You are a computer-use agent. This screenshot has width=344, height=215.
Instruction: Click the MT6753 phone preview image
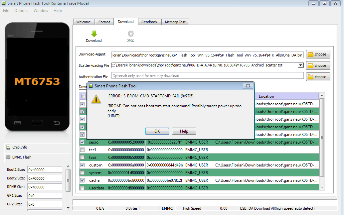(37, 77)
